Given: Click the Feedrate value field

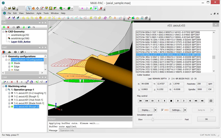Looking at the screenshot, I should click(x=202, y=84).
